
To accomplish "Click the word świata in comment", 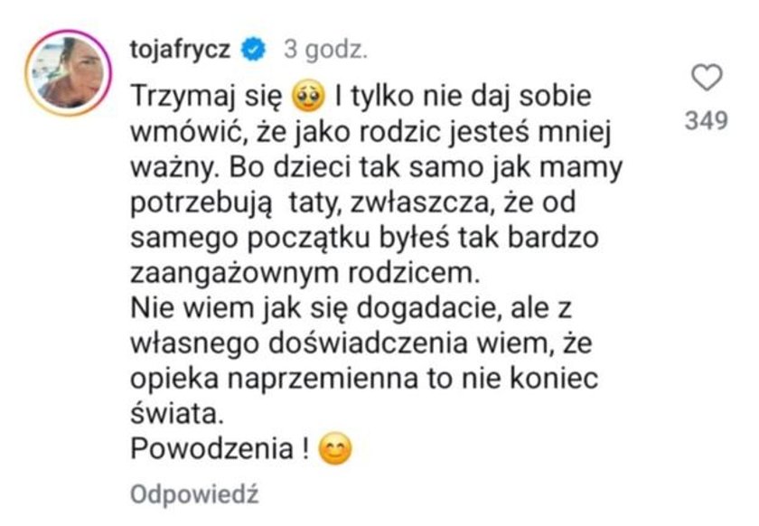I will click(x=177, y=414).
